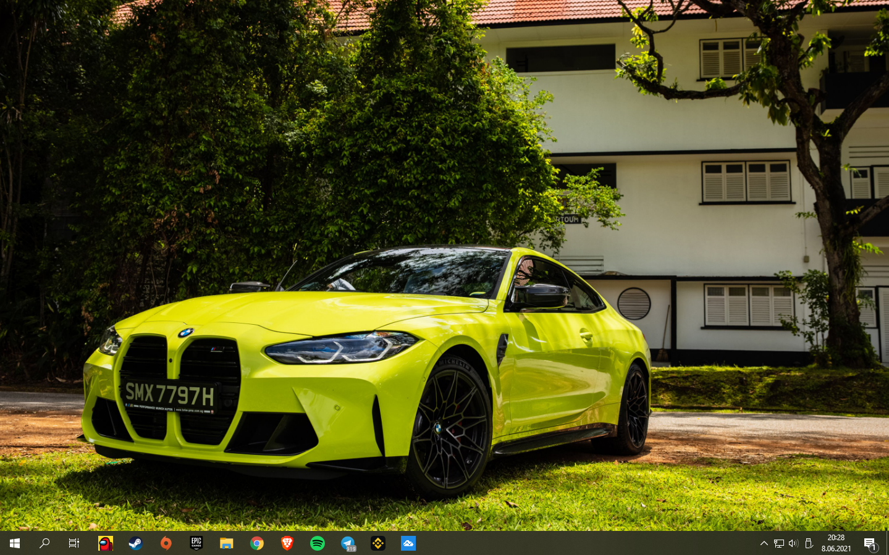The width and height of the screenshot is (889, 555).
Task: Launch the Origin client from taskbar
Action: (x=166, y=543)
